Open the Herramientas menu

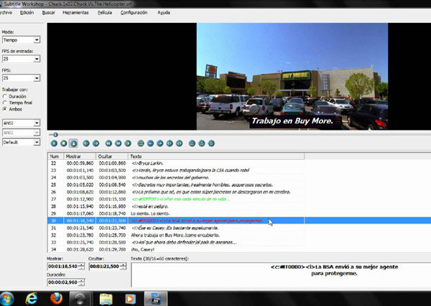coord(75,13)
